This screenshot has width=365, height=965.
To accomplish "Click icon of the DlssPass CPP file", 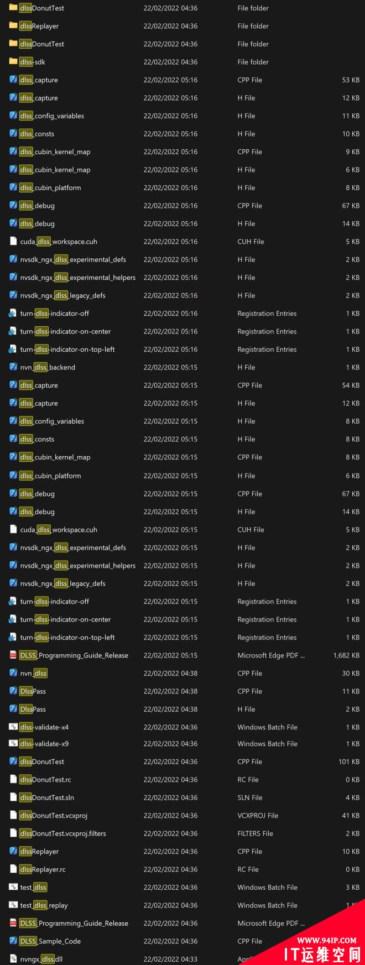I will click(x=13, y=691).
